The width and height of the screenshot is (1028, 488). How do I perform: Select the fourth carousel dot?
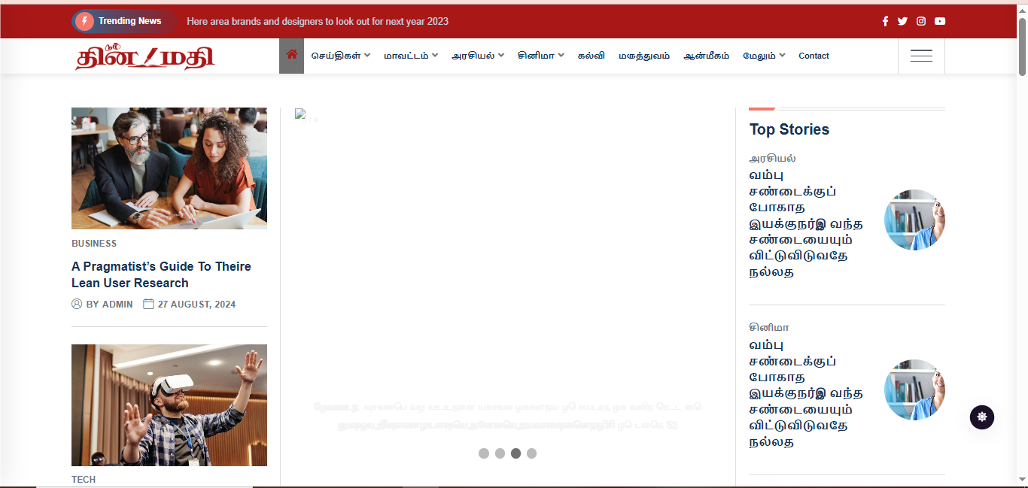(531, 453)
